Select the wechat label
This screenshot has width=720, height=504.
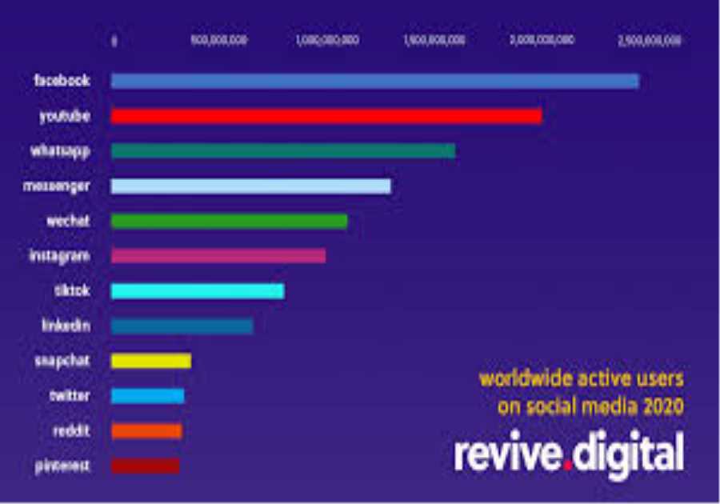[x=67, y=221]
